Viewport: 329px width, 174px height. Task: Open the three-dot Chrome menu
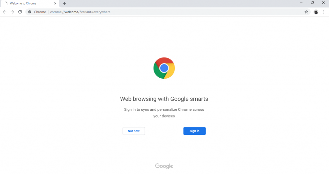(324, 12)
